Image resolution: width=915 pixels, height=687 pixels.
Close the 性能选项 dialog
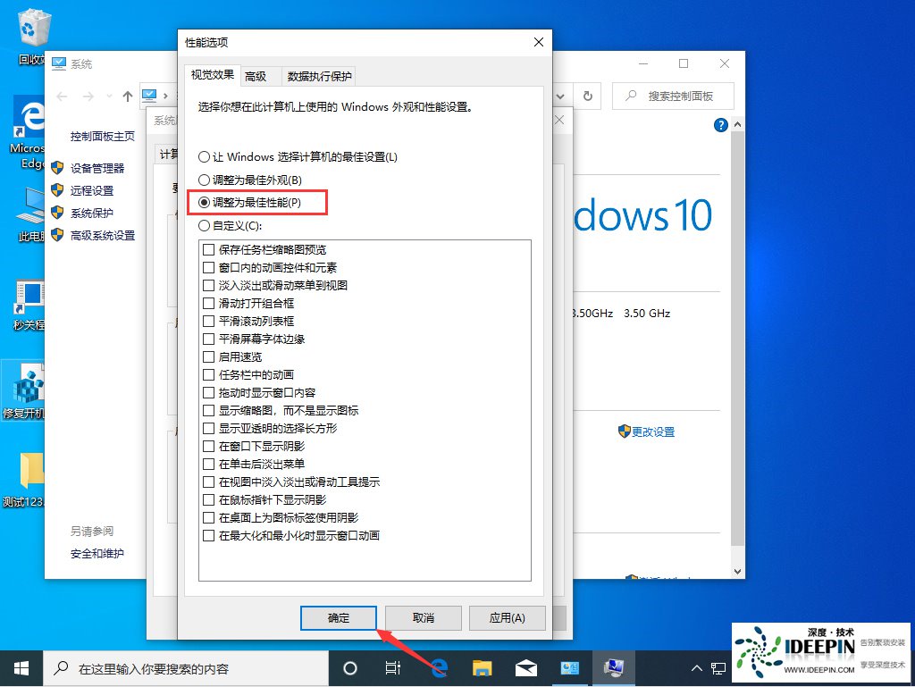(539, 42)
